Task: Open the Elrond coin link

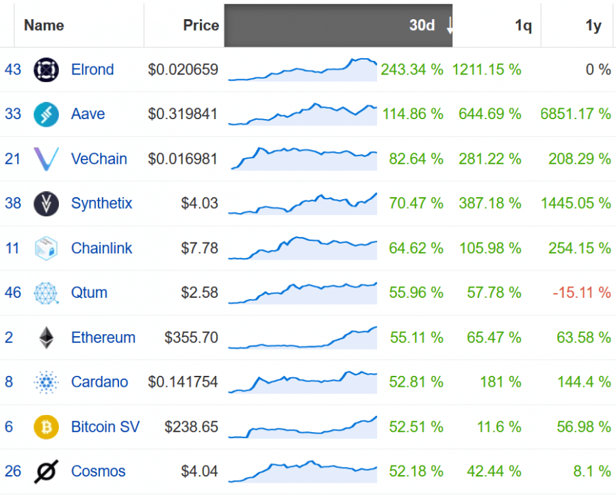Action: pyautogui.click(x=92, y=70)
